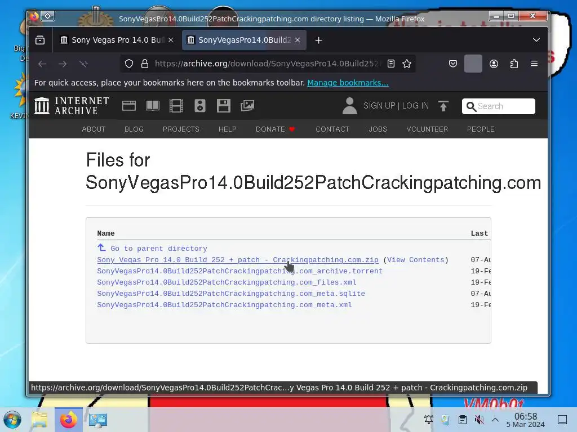Close the 'Sony Vegas Pro 14.0 Buil' tab

(x=171, y=40)
